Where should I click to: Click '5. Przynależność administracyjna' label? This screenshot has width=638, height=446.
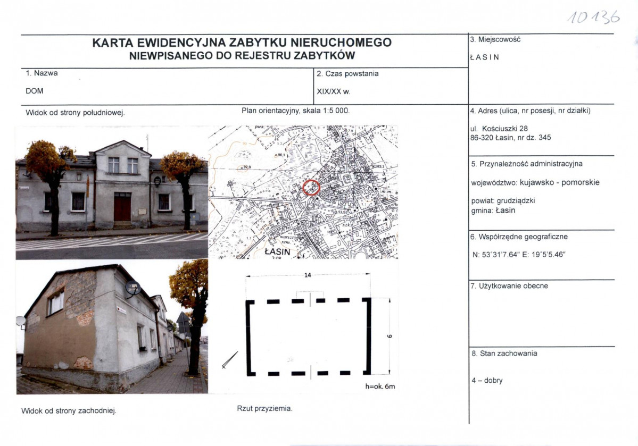(527, 164)
